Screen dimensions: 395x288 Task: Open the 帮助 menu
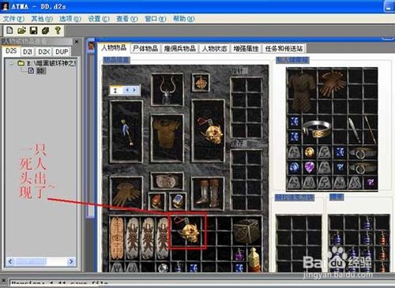click(183, 19)
